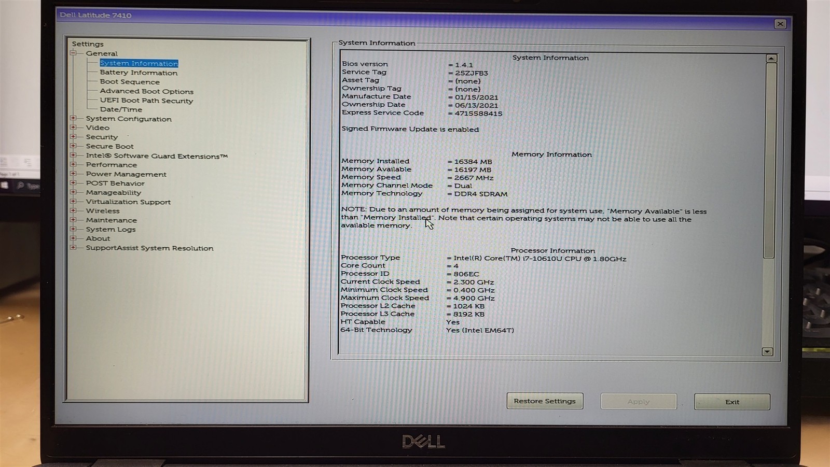Open Advanced Boot Options
Screen dimensions: 830x467
(147, 91)
